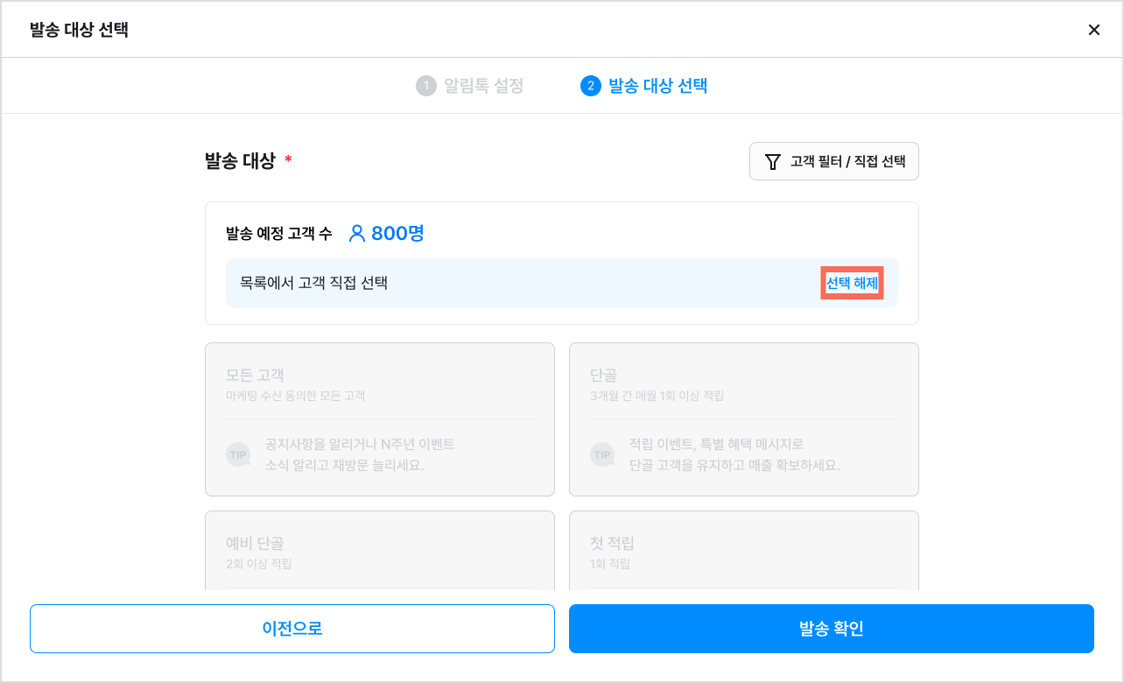Go to step 1 알림톡 설정
This screenshot has height=683, width=1124.
pyautogui.click(x=470, y=86)
